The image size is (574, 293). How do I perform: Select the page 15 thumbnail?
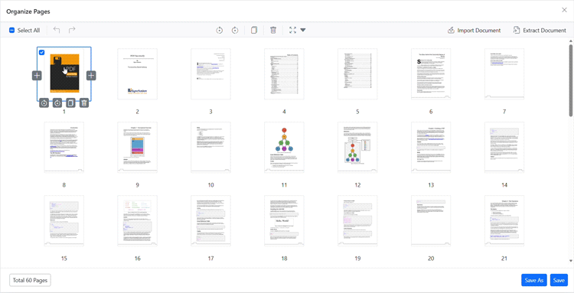[x=64, y=220]
